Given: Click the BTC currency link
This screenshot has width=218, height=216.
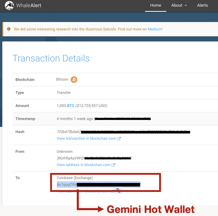Looking at the screenshot, I should [70, 106].
